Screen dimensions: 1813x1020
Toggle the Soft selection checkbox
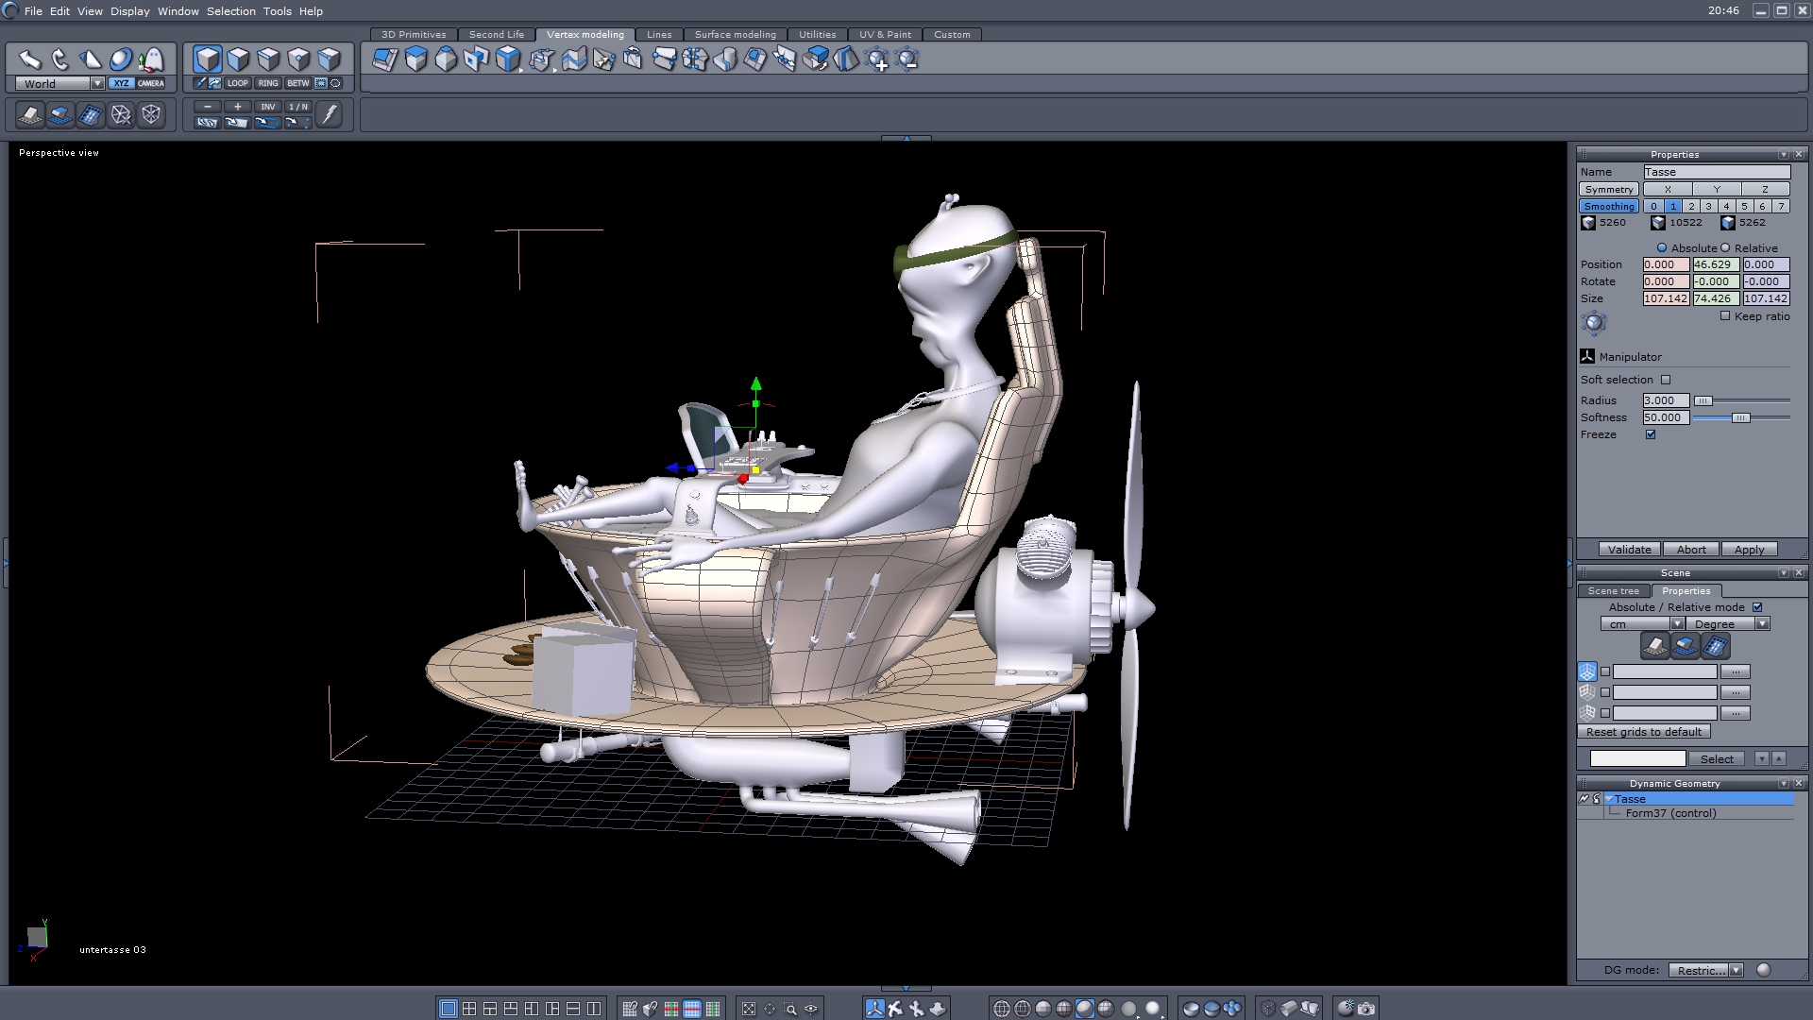point(1666,380)
